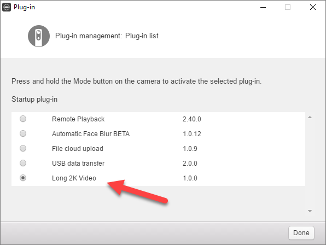Screen dimensions: 326x245
Task: Select the USB data transfer radio button
Action: click(x=23, y=163)
